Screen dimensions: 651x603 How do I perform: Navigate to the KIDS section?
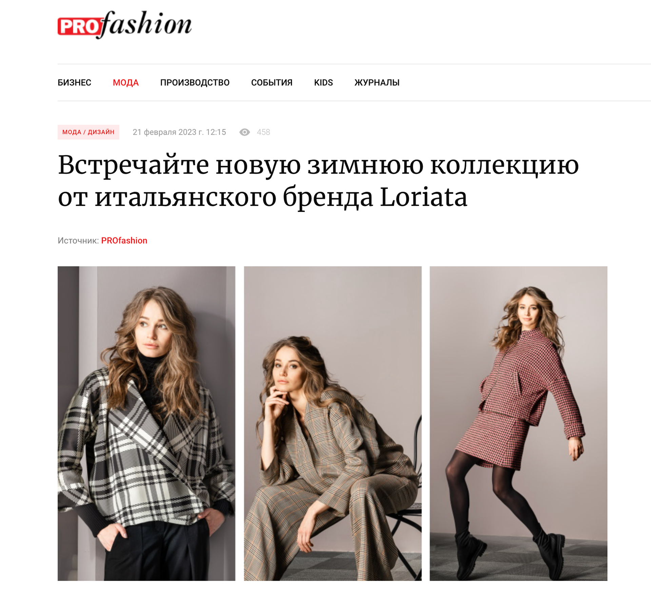323,82
